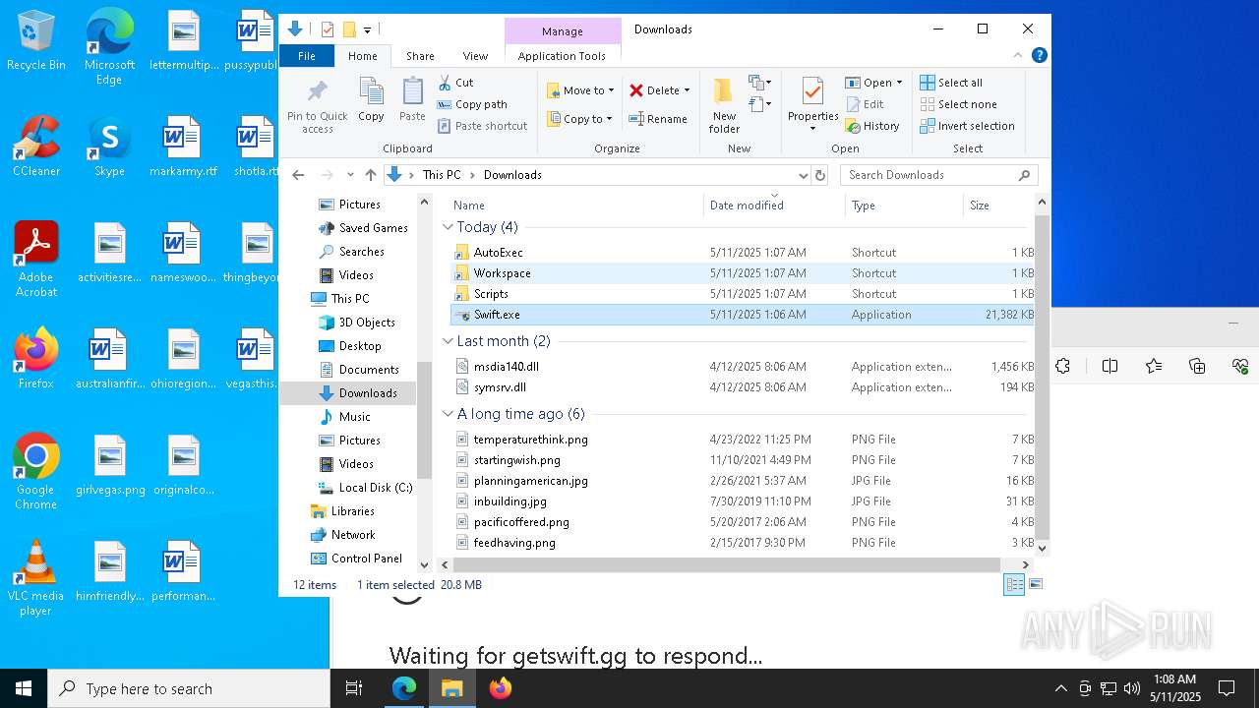Open Properties from the ribbon
Screen dimensions: 1259x708
tap(812, 105)
